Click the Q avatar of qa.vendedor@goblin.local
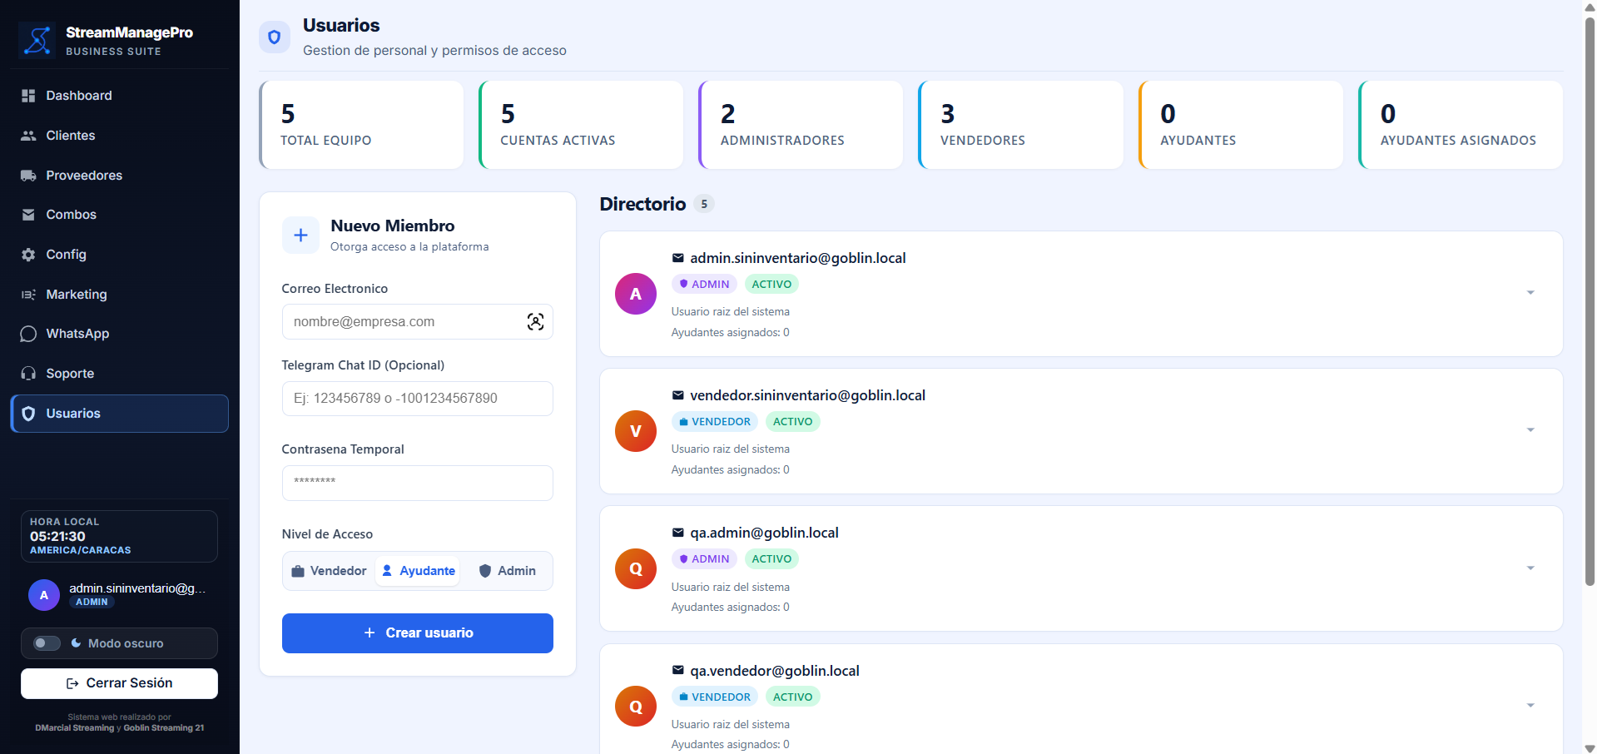The width and height of the screenshot is (1597, 754). tap(636, 707)
